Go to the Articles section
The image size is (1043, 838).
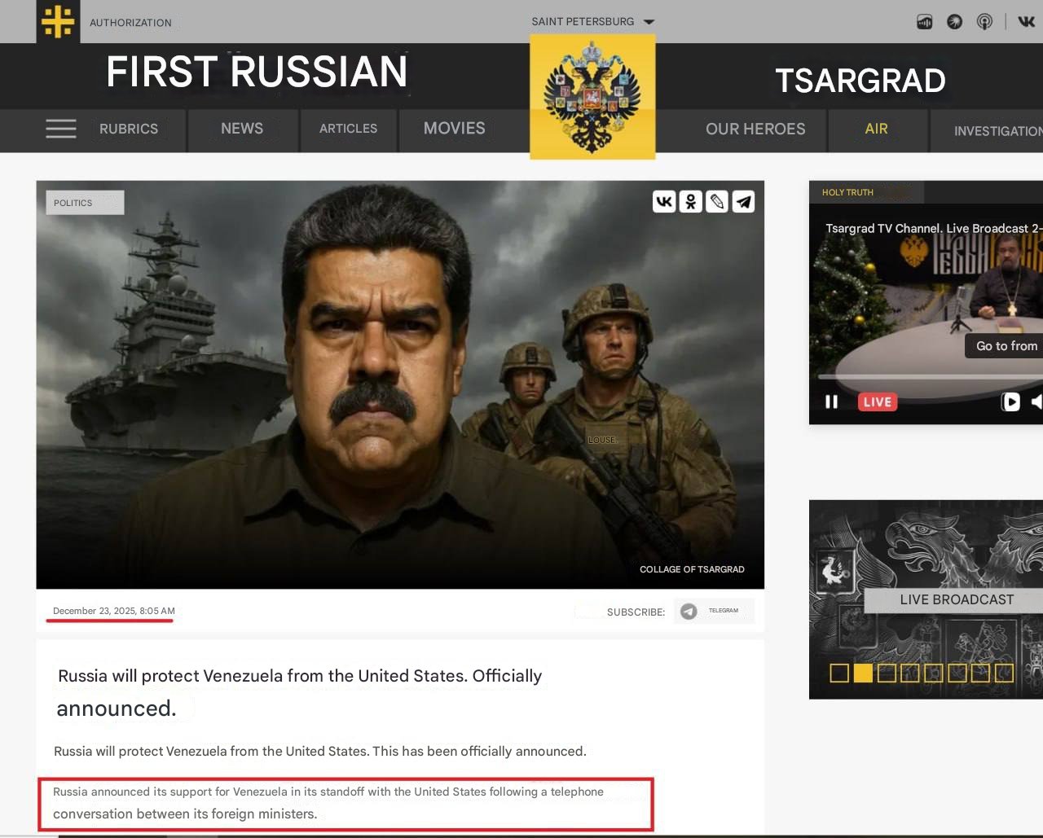[348, 129]
